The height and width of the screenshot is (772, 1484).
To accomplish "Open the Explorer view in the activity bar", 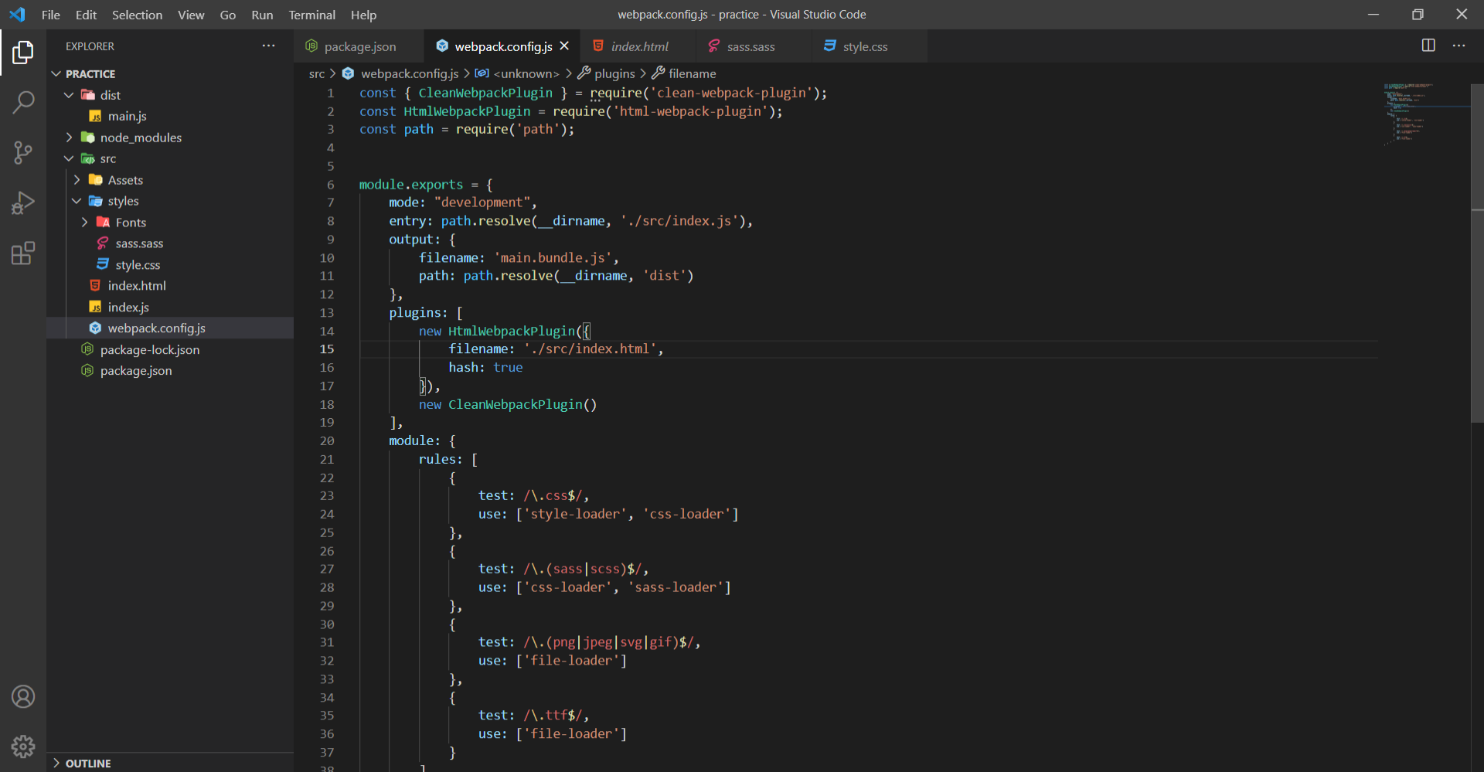I will click(x=23, y=53).
